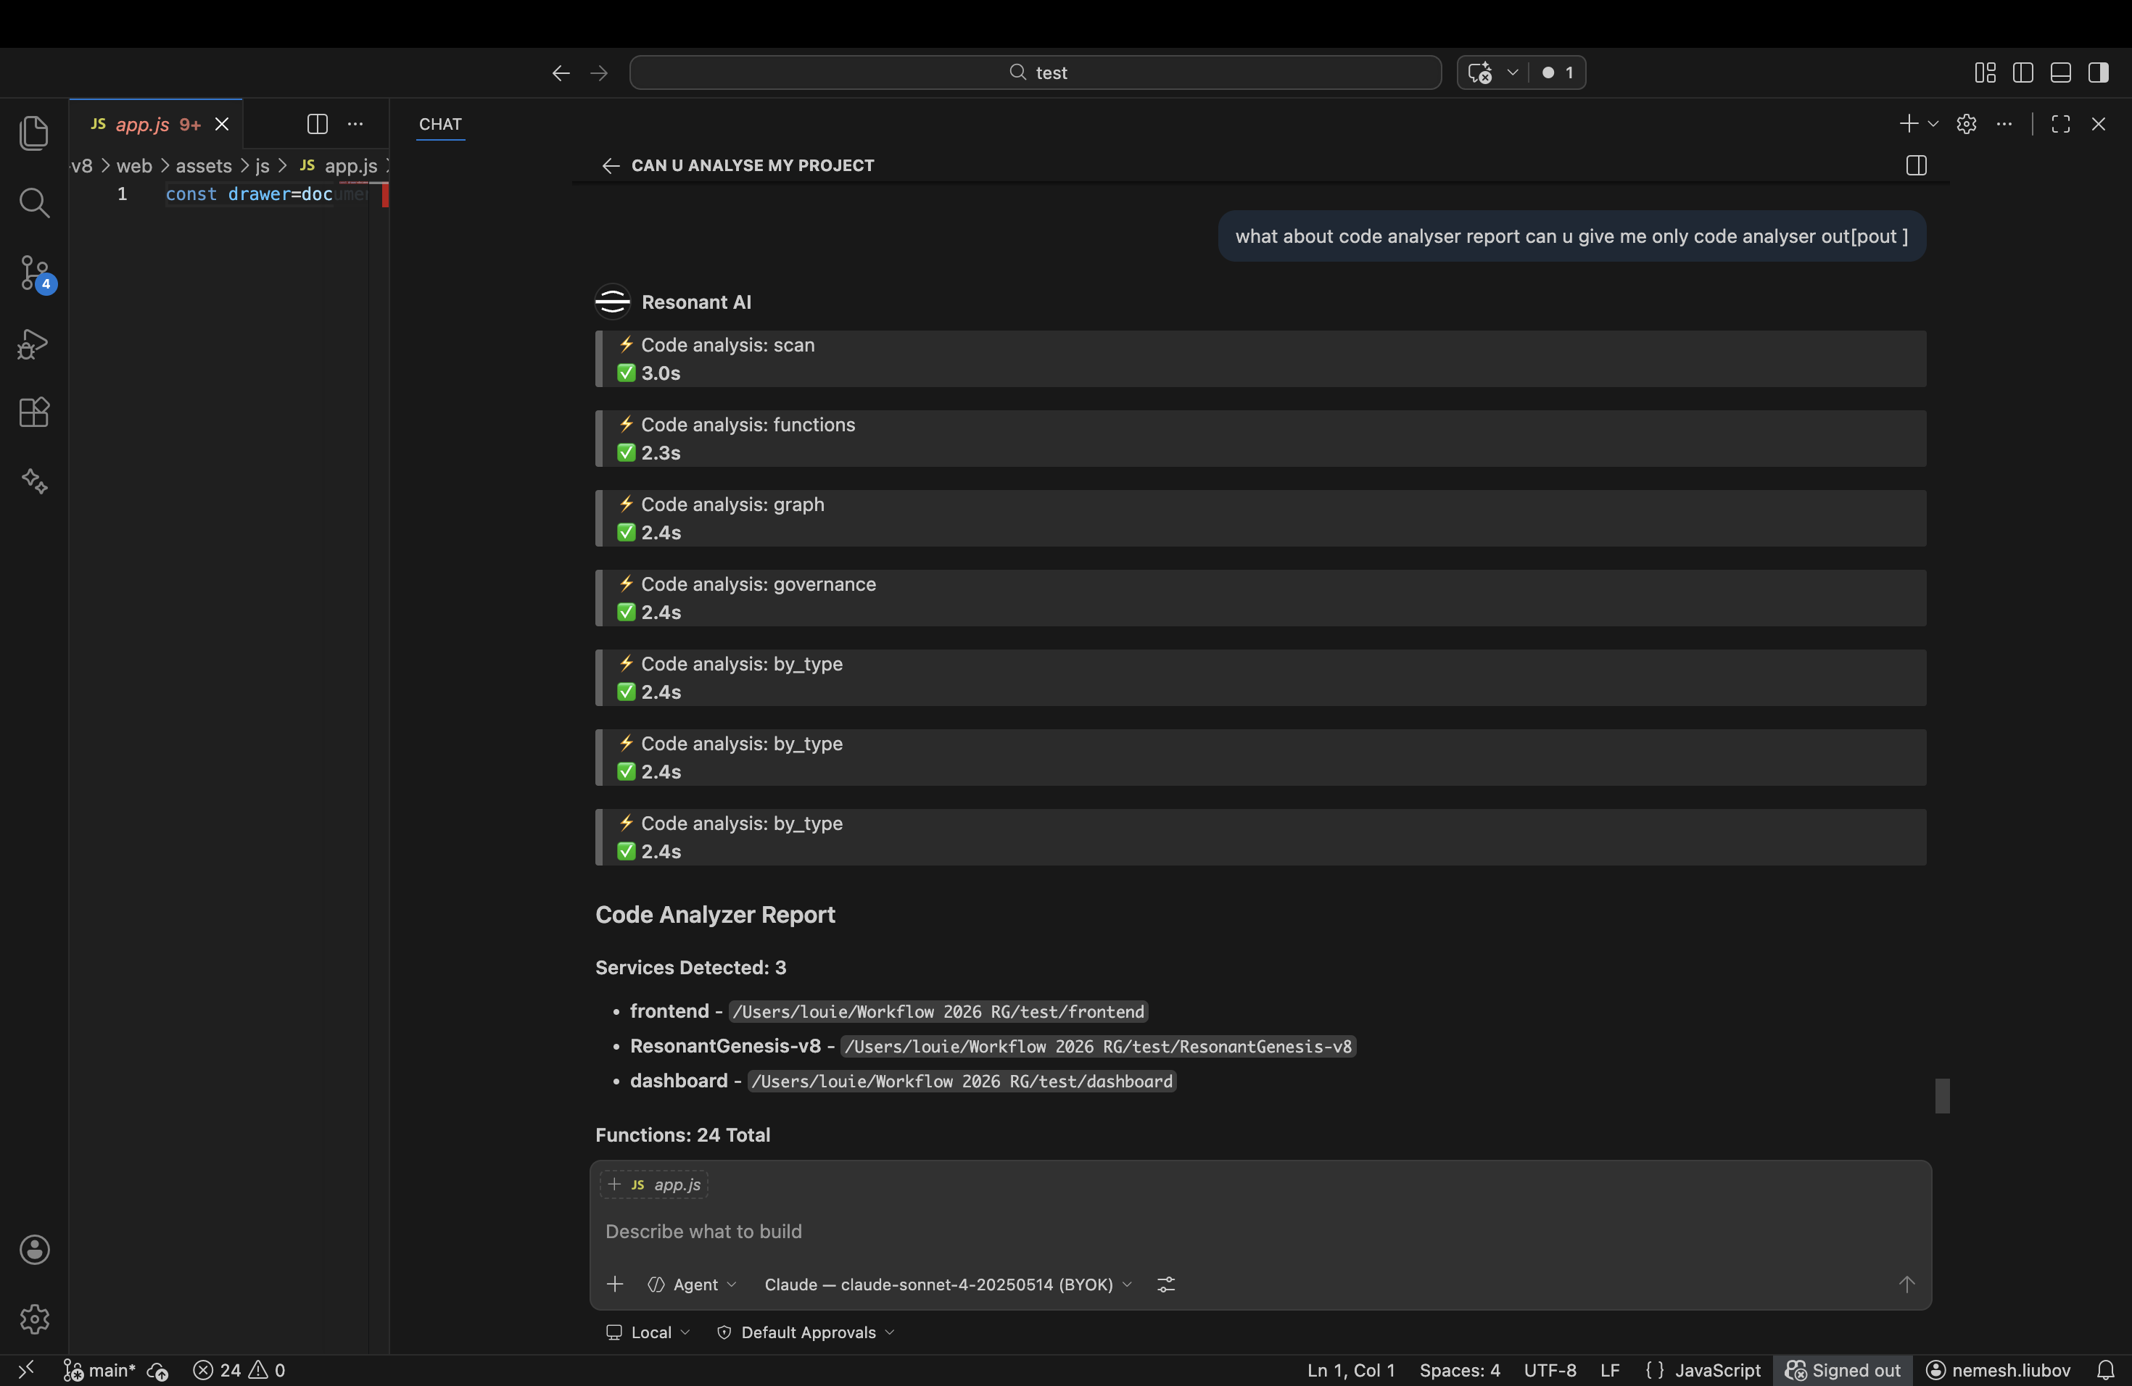
Task: Select the Run and Debug icon
Action: pyautogui.click(x=34, y=344)
